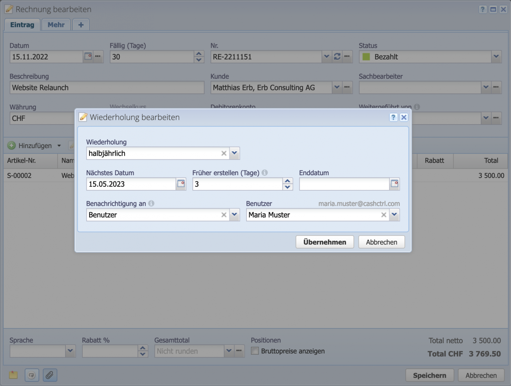Regenerate the invoice number with the refresh icon
The image size is (511, 386).
point(337,56)
